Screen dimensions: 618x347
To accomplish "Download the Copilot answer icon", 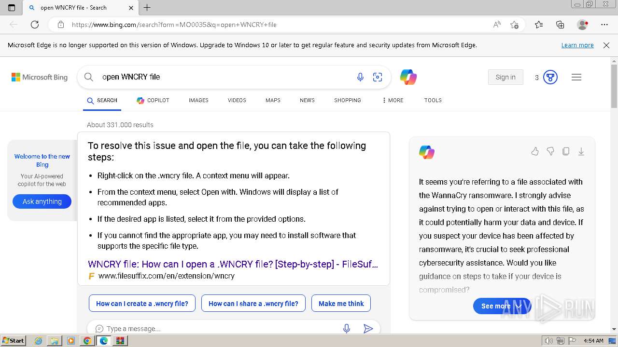I will point(581,151).
